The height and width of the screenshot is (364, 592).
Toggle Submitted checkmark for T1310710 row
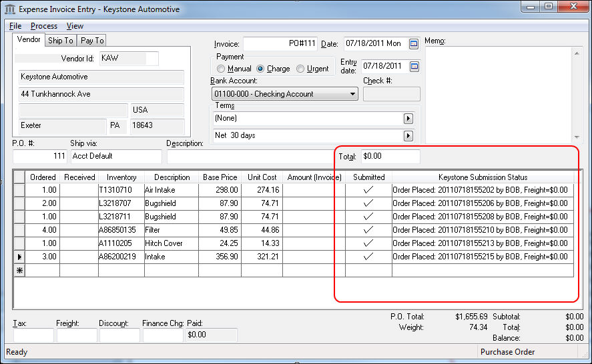(368, 190)
